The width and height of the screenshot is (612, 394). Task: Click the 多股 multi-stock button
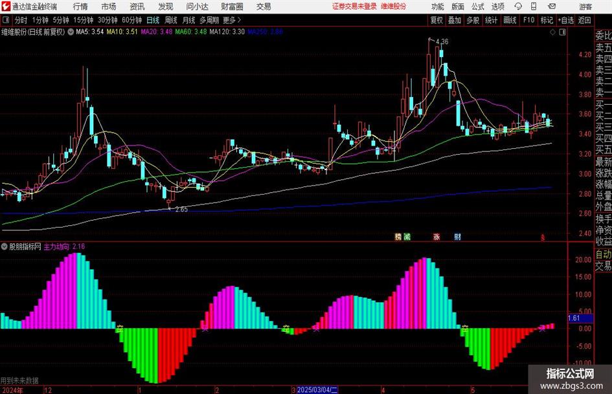click(x=473, y=20)
